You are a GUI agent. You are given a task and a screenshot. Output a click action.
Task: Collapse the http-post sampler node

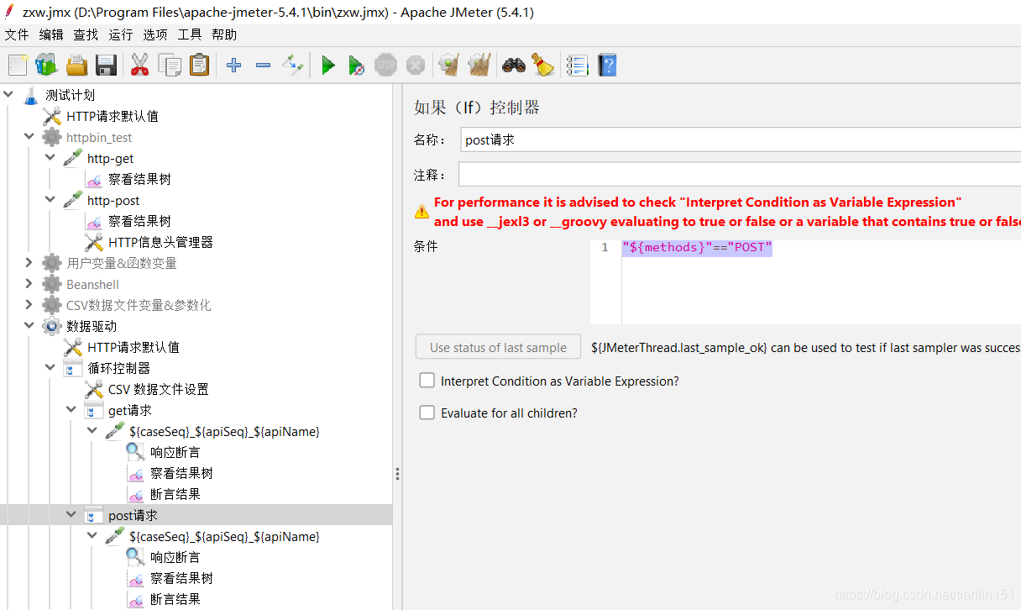(50, 200)
